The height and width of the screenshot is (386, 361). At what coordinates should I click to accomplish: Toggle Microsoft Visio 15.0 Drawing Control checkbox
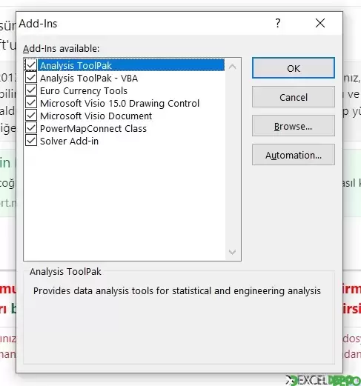31,103
